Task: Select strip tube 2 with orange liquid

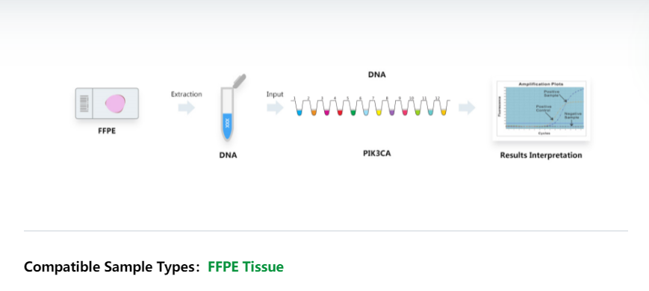Action: click(314, 108)
